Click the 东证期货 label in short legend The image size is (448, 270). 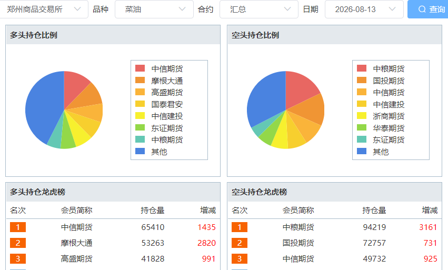pos(389,139)
